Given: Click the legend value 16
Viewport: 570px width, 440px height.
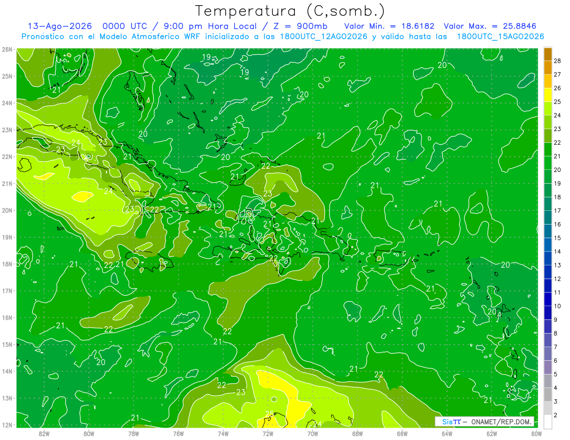Looking at the screenshot, I should 557,224.
